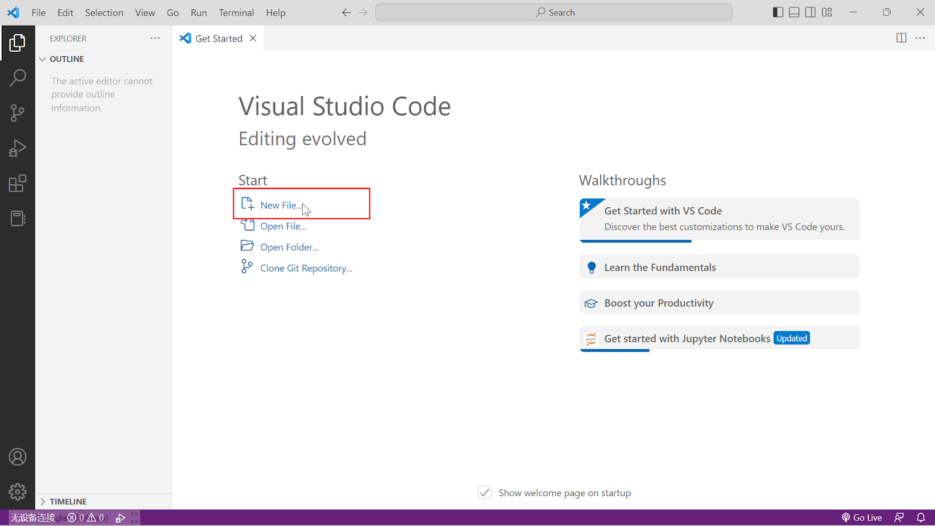Toggle the Panel layout control
Image resolution: width=935 pixels, height=526 pixels.
tap(794, 12)
